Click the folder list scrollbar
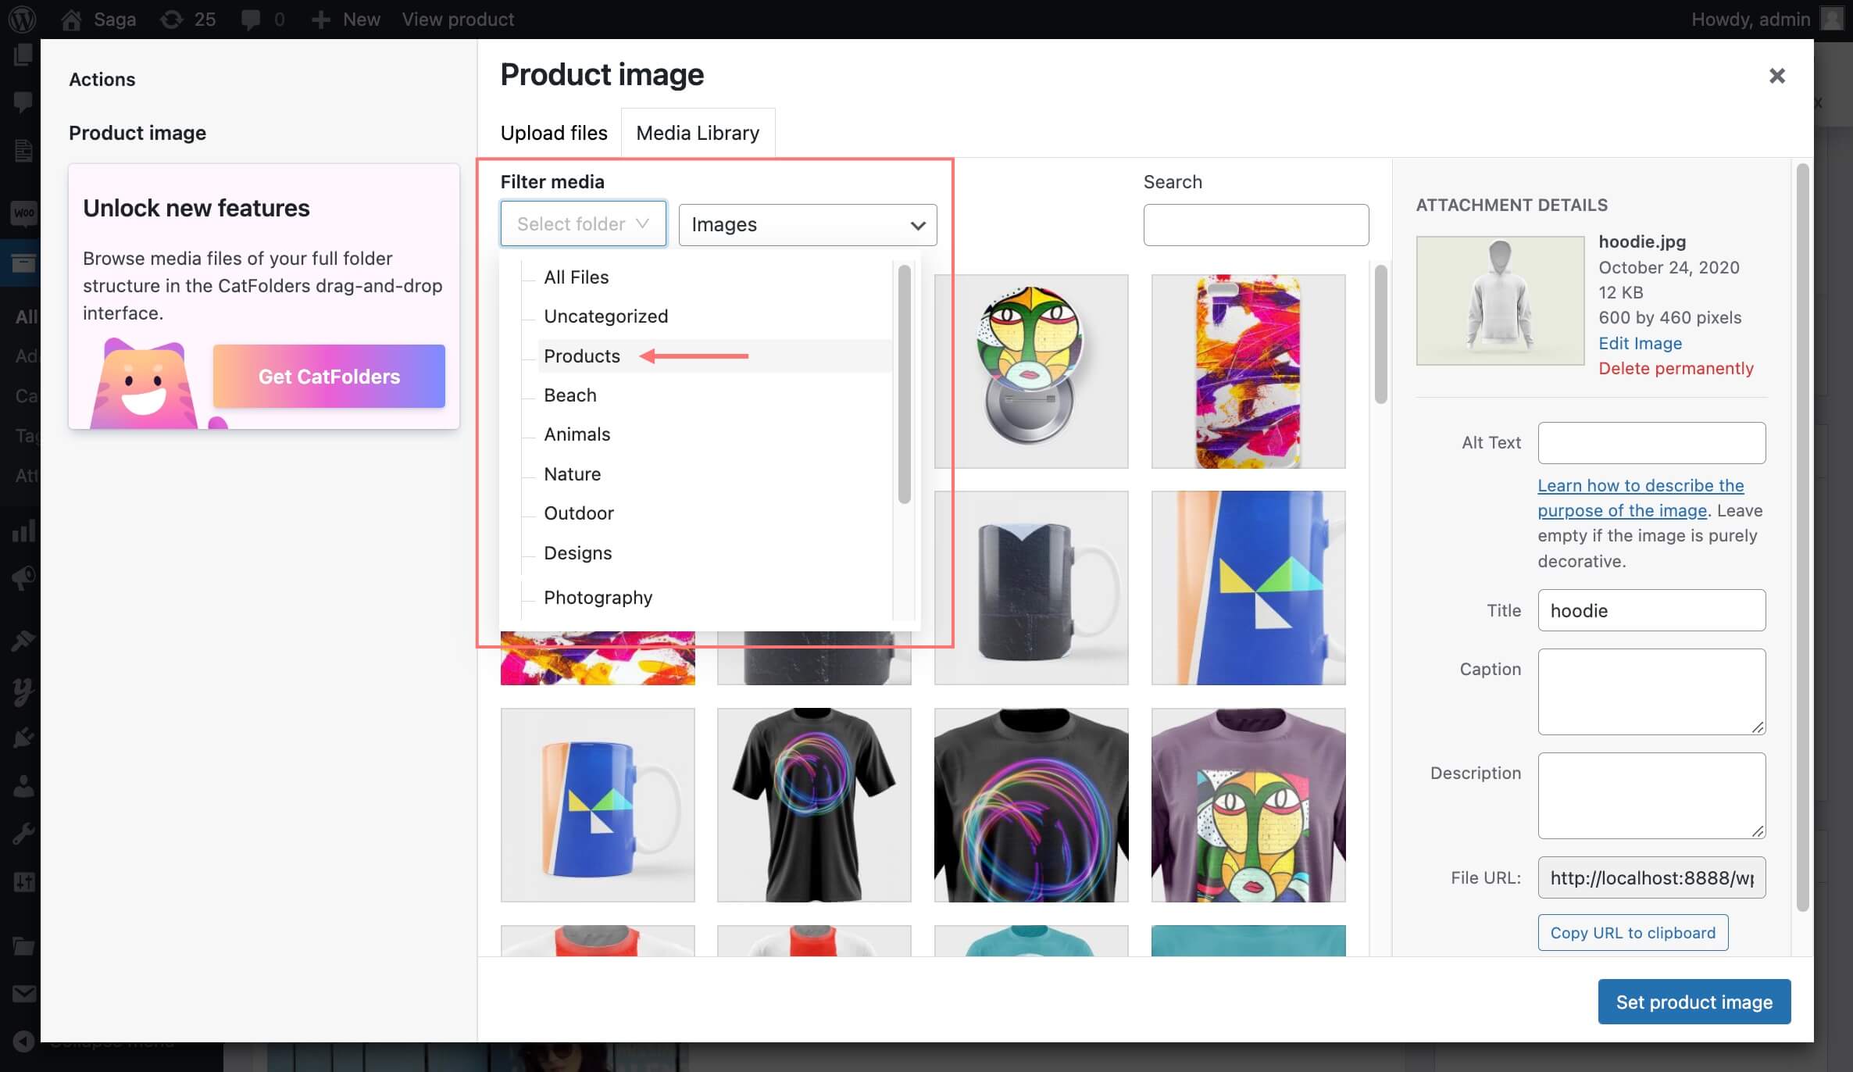The image size is (1853, 1072). point(905,384)
